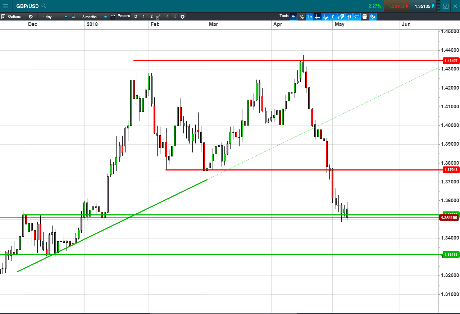Open the calendar date picker
Viewport: 460px width, 314px height.
113,17
